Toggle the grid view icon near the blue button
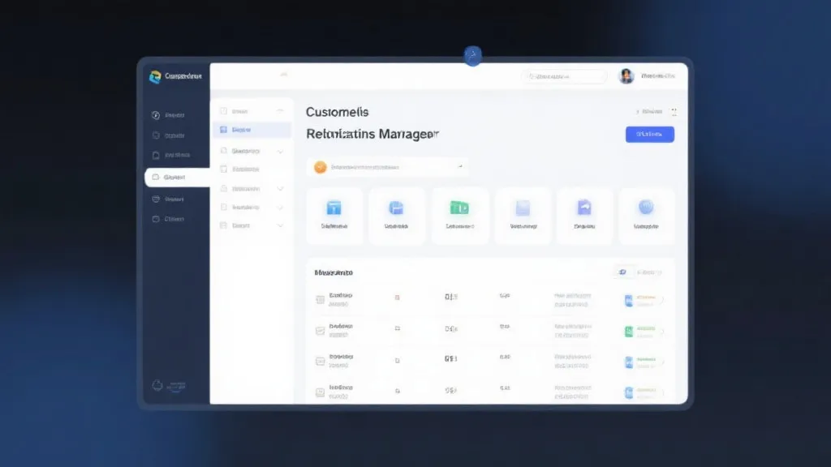This screenshot has width=831, height=467. [x=674, y=112]
